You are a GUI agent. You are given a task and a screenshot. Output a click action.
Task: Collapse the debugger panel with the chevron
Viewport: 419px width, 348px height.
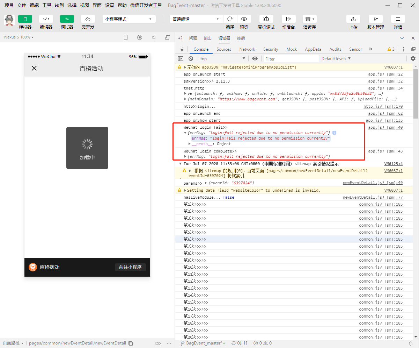point(402,38)
